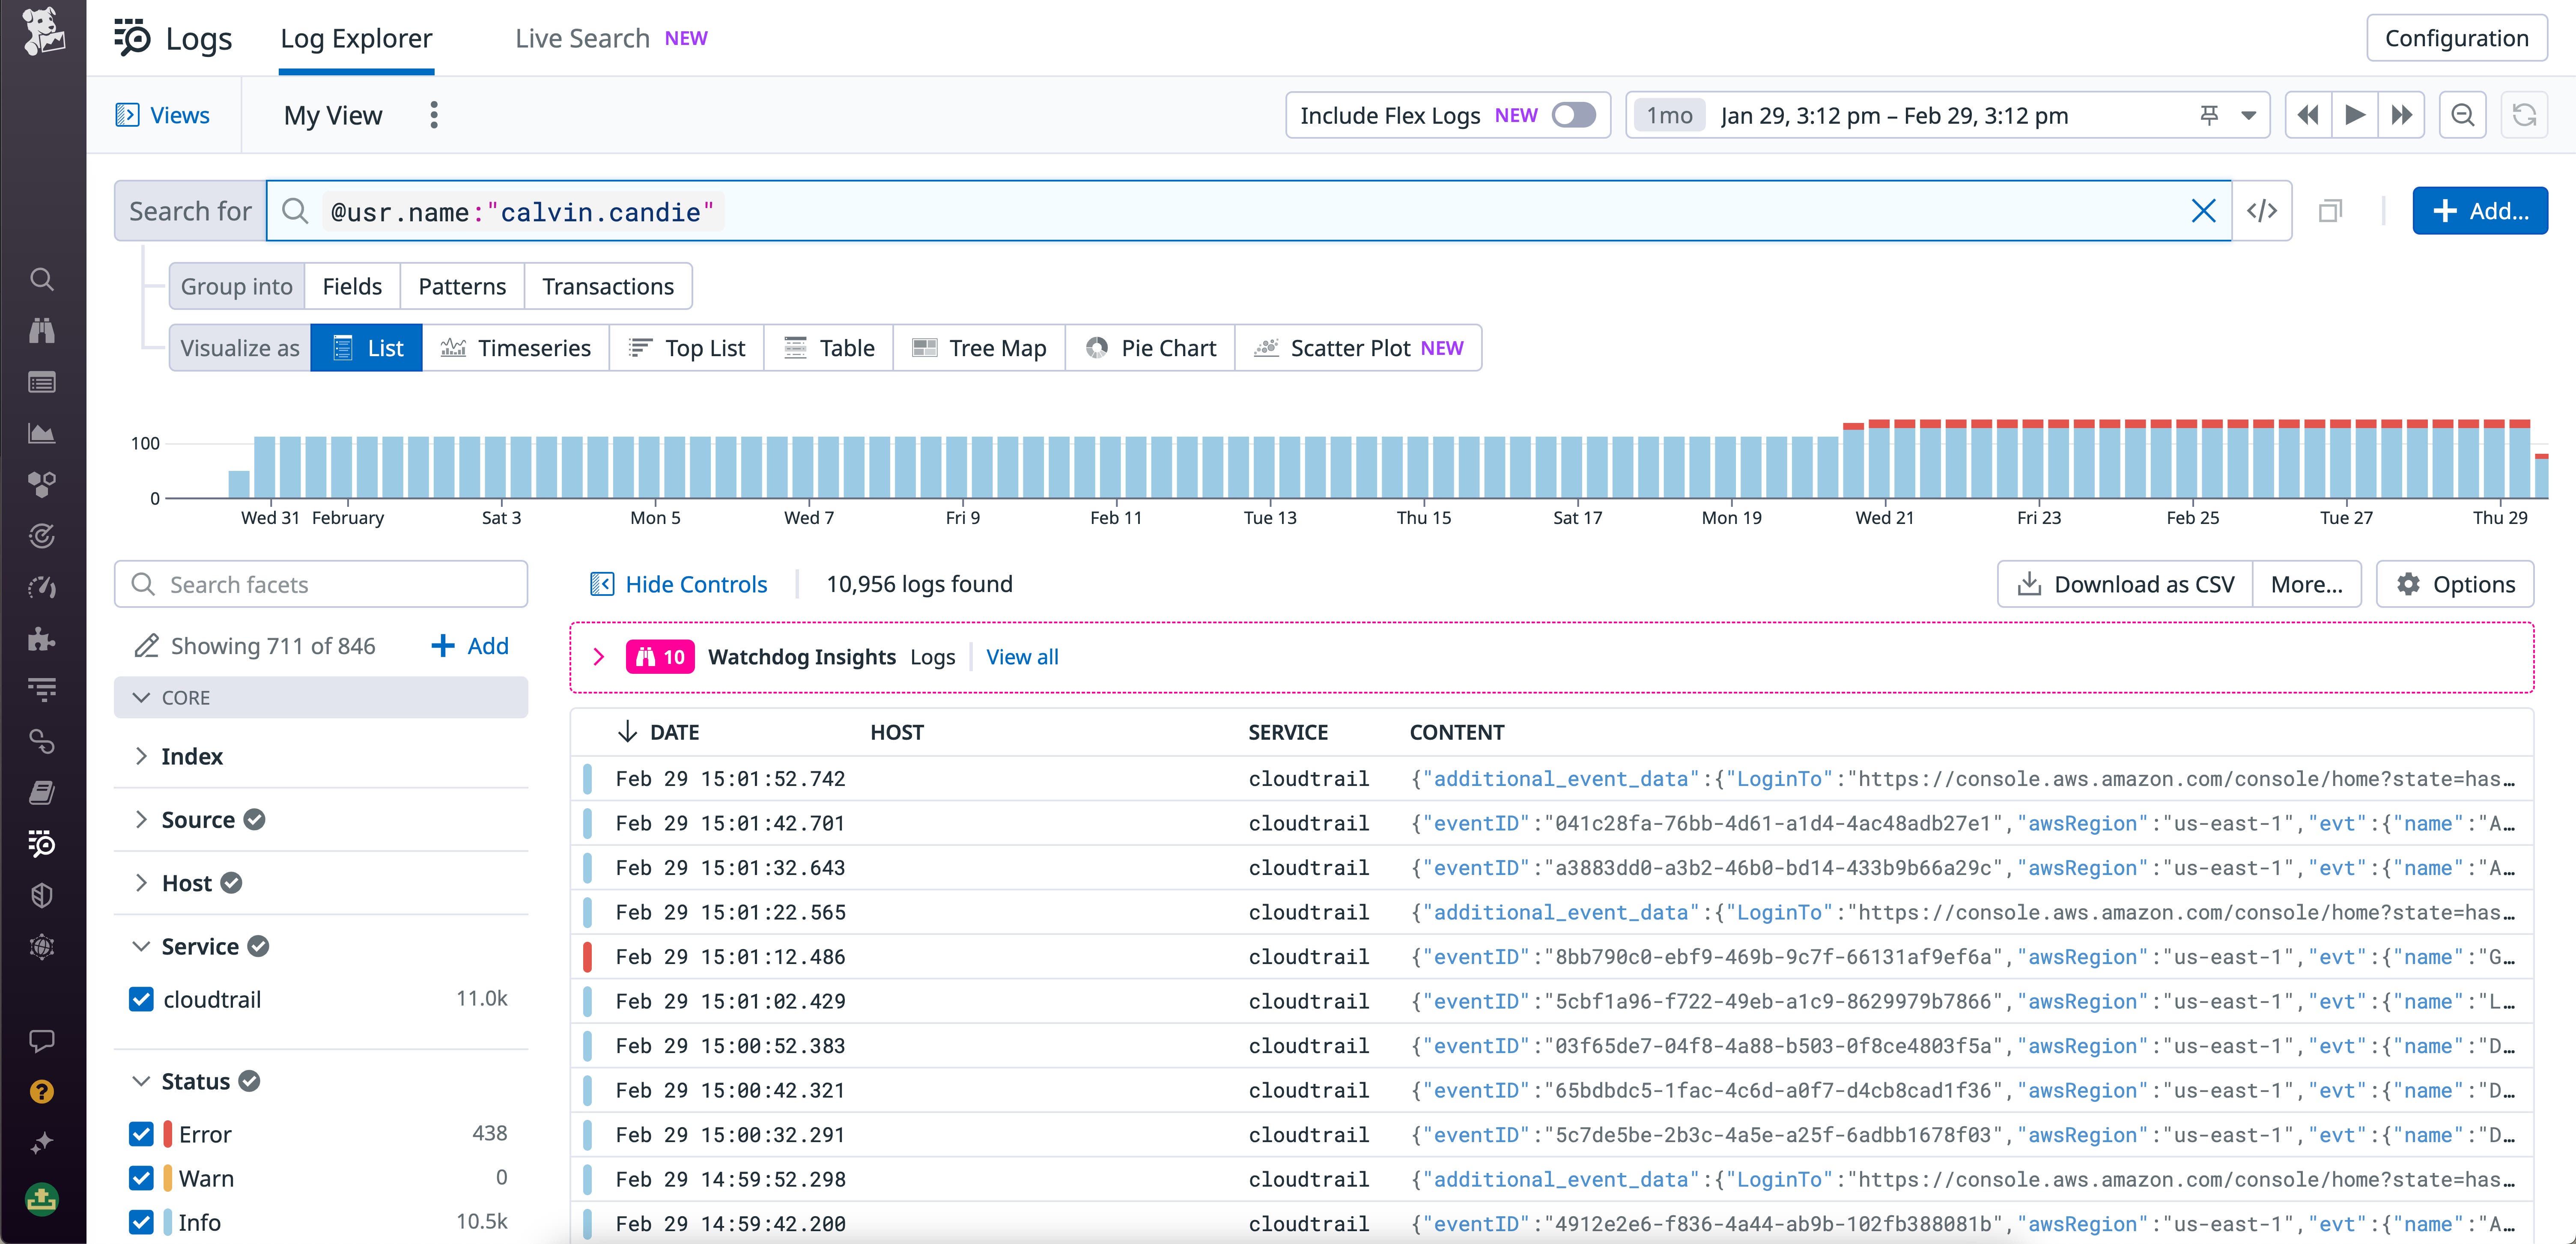
Task: Uncheck the cloudtrail service filter
Action: coord(140,999)
